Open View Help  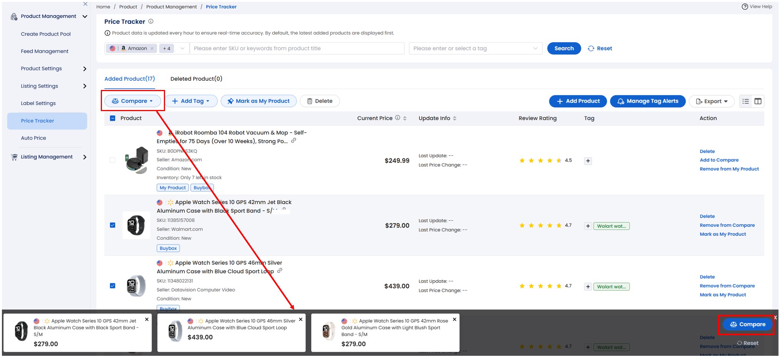click(x=757, y=7)
